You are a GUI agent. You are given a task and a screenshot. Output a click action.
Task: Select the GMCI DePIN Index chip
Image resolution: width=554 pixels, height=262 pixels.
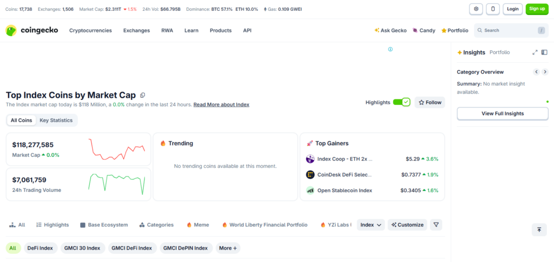(186, 248)
